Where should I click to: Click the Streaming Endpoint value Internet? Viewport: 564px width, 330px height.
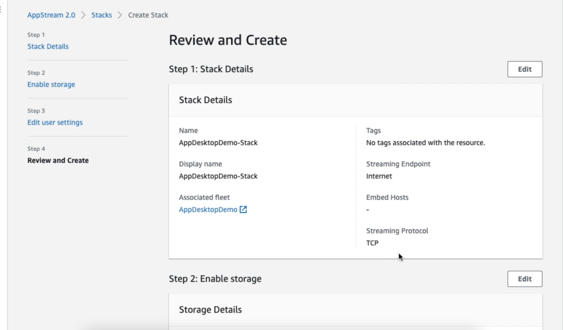click(x=379, y=176)
